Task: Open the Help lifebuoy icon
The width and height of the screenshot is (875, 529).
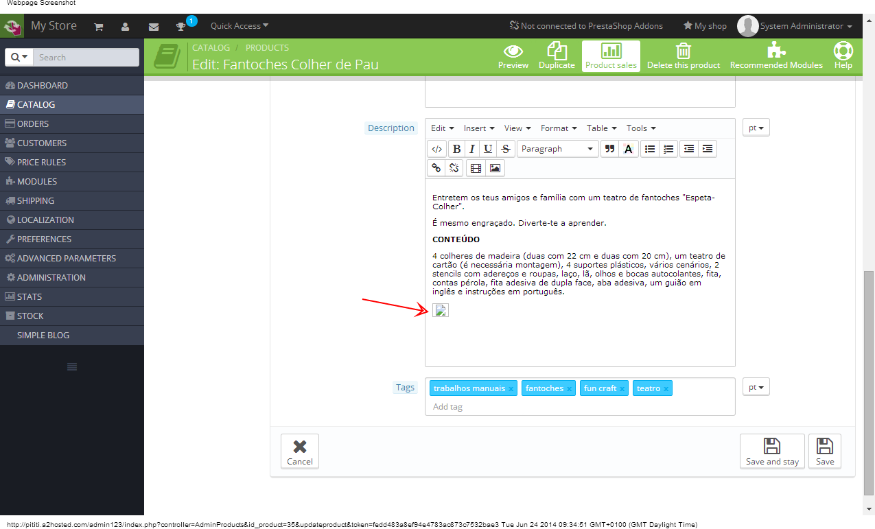Action: click(x=843, y=56)
